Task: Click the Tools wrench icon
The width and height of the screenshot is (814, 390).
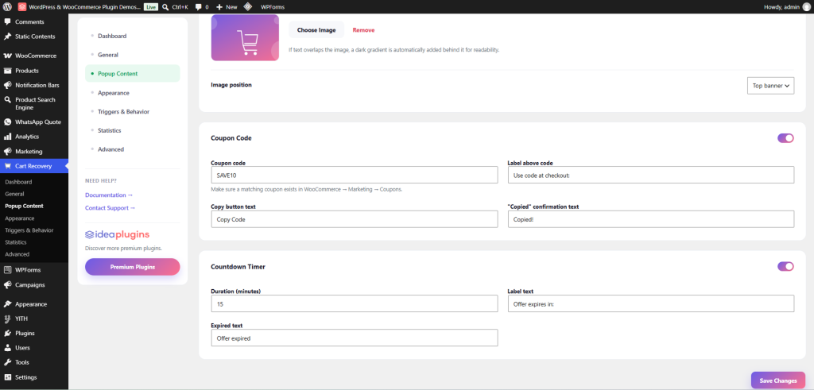Action: (7, 362)
